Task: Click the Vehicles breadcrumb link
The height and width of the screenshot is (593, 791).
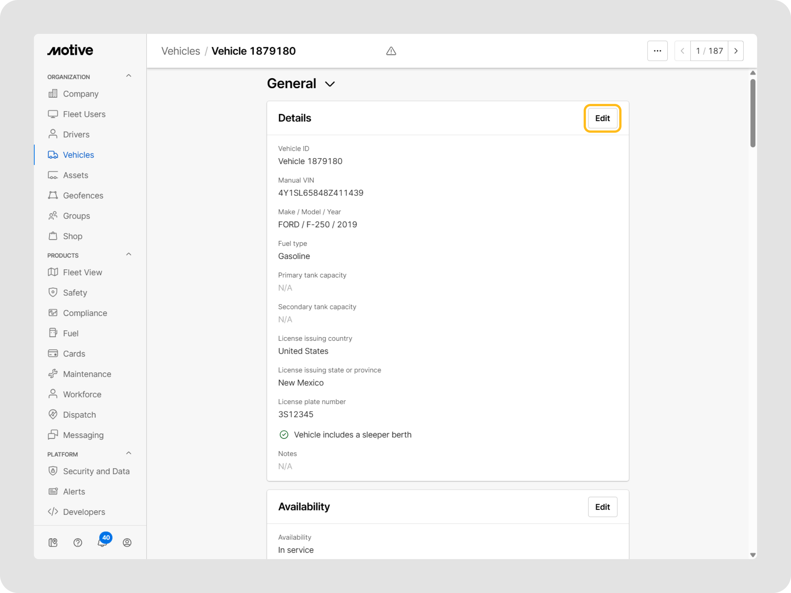Action: [x=181, y=51]
